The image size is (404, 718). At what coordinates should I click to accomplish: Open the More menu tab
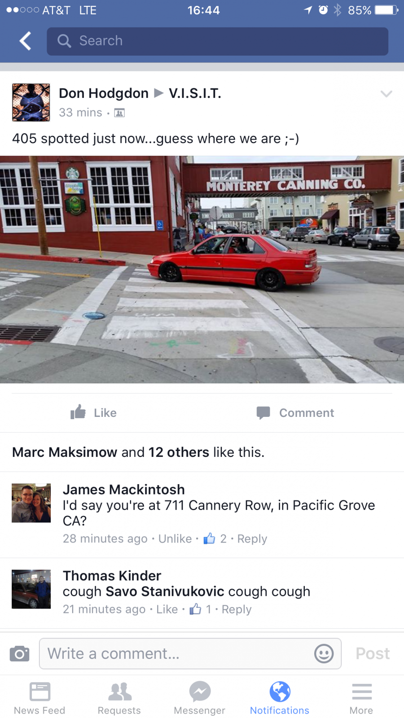point(361,698)
